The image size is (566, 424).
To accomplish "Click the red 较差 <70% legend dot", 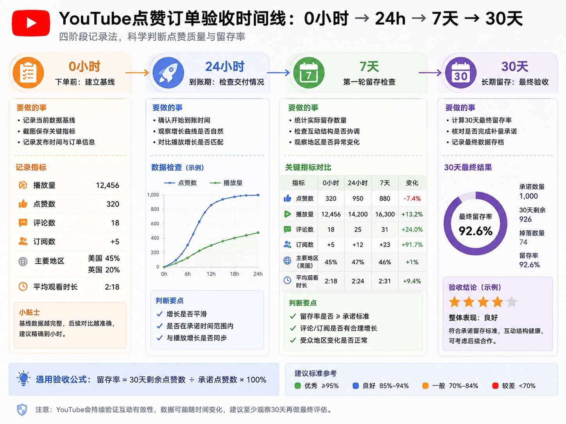I will point(495,386).
